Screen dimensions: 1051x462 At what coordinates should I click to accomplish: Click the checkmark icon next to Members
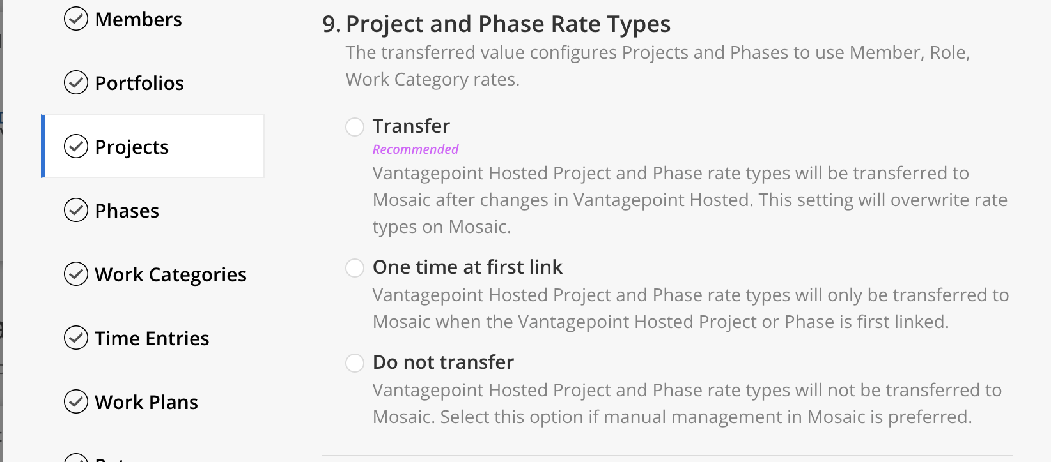[76, 19]
